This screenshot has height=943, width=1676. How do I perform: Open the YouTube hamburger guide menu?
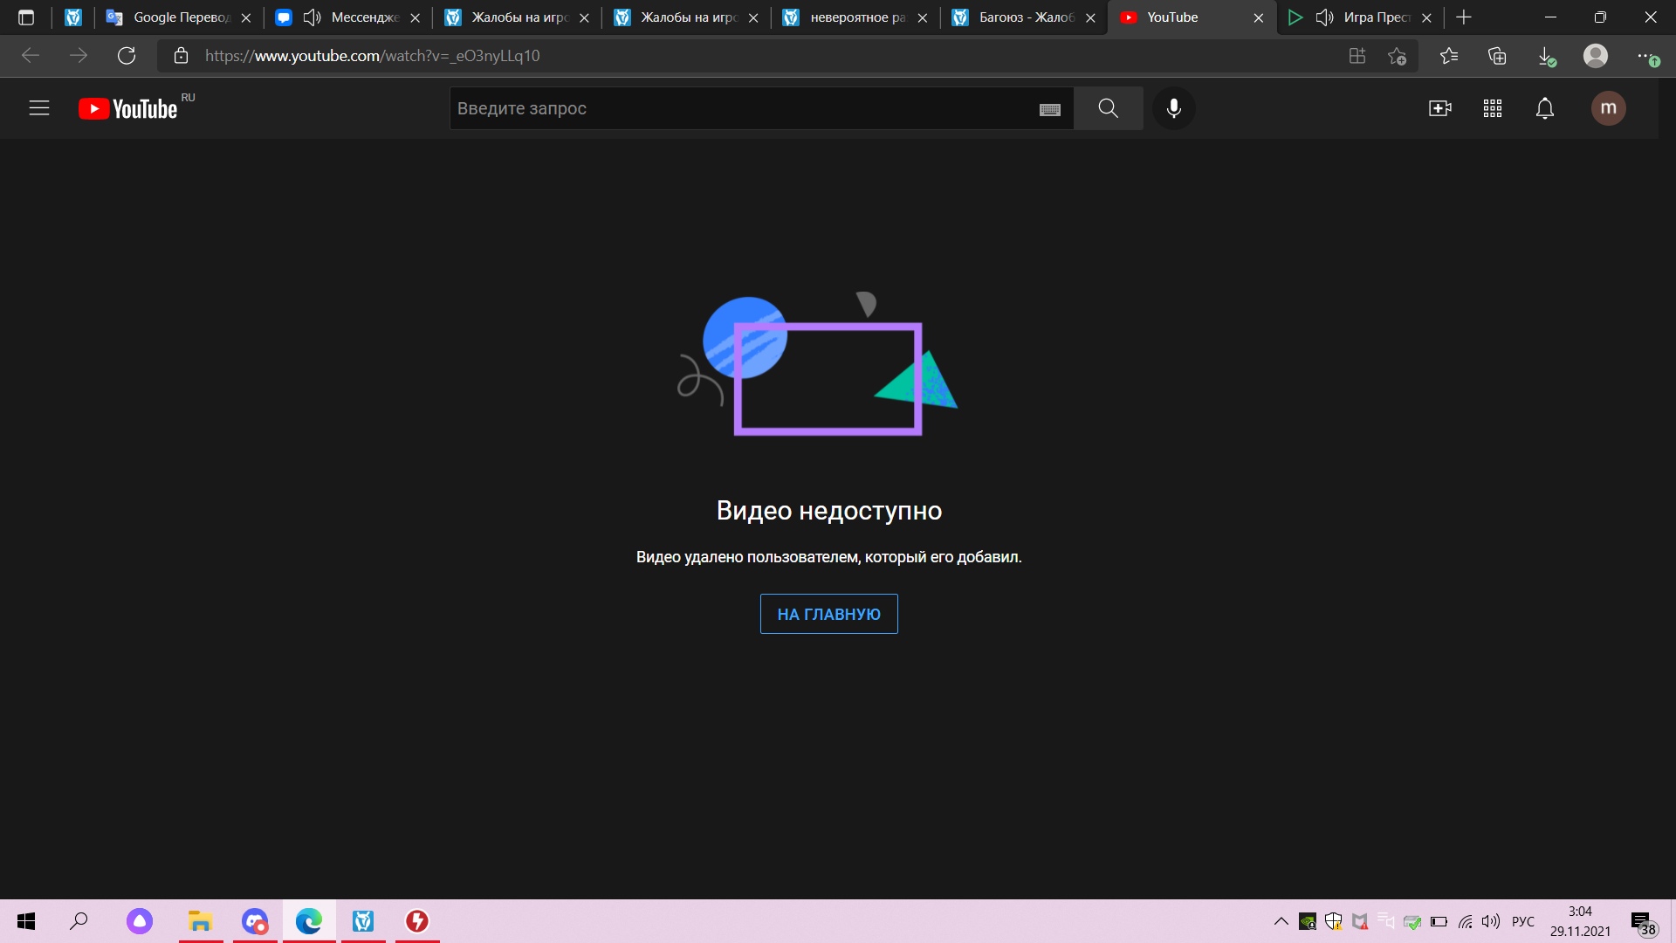point(39,108)
